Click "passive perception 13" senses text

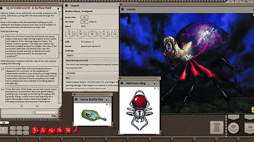point(90,46)
